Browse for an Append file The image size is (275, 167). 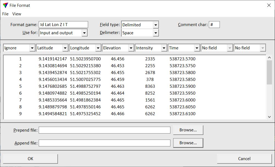[x=188, y=143]
